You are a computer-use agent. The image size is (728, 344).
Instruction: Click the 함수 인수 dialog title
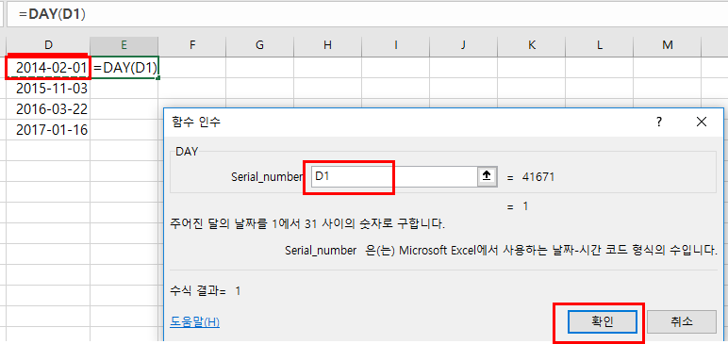pos(196,123)
